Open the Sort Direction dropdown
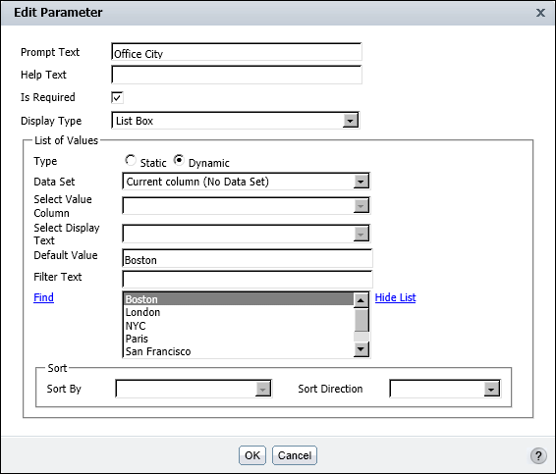 coord(445,389)
